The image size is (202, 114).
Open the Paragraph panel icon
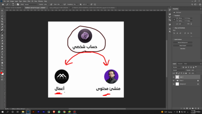pos(170,32)
